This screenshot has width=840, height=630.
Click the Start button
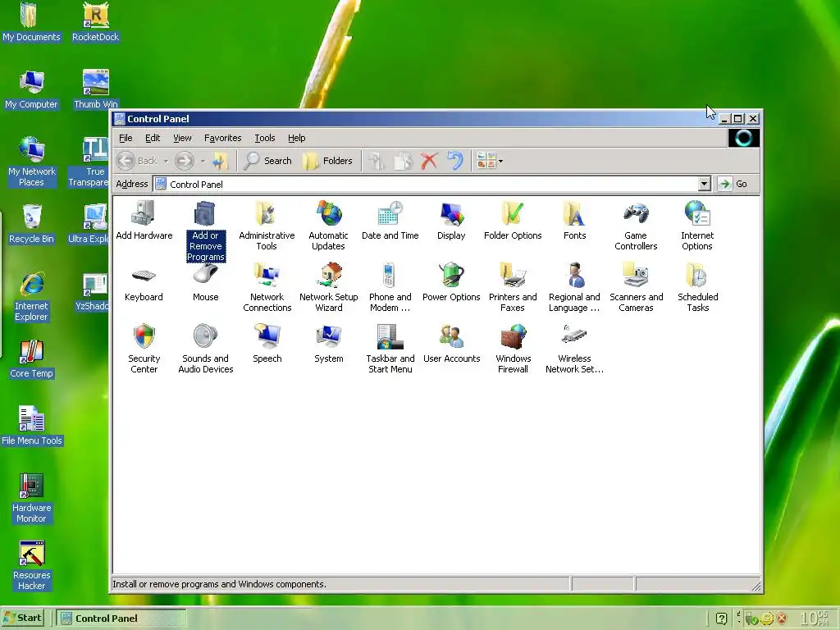pyautogui.click(x=22, y=619)
